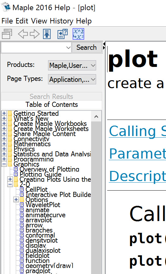Click the Calling Sequence link
Viewport: 166px width, 274px height.
[138, 131]
